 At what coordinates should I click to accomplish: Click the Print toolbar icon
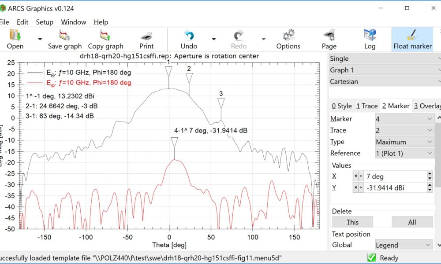pos(146,35)
